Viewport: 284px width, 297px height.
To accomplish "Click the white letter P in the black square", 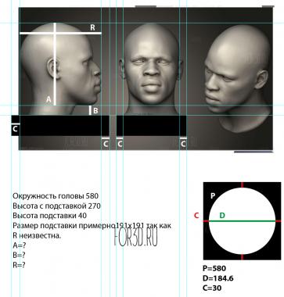I will [x=213, y=195].
